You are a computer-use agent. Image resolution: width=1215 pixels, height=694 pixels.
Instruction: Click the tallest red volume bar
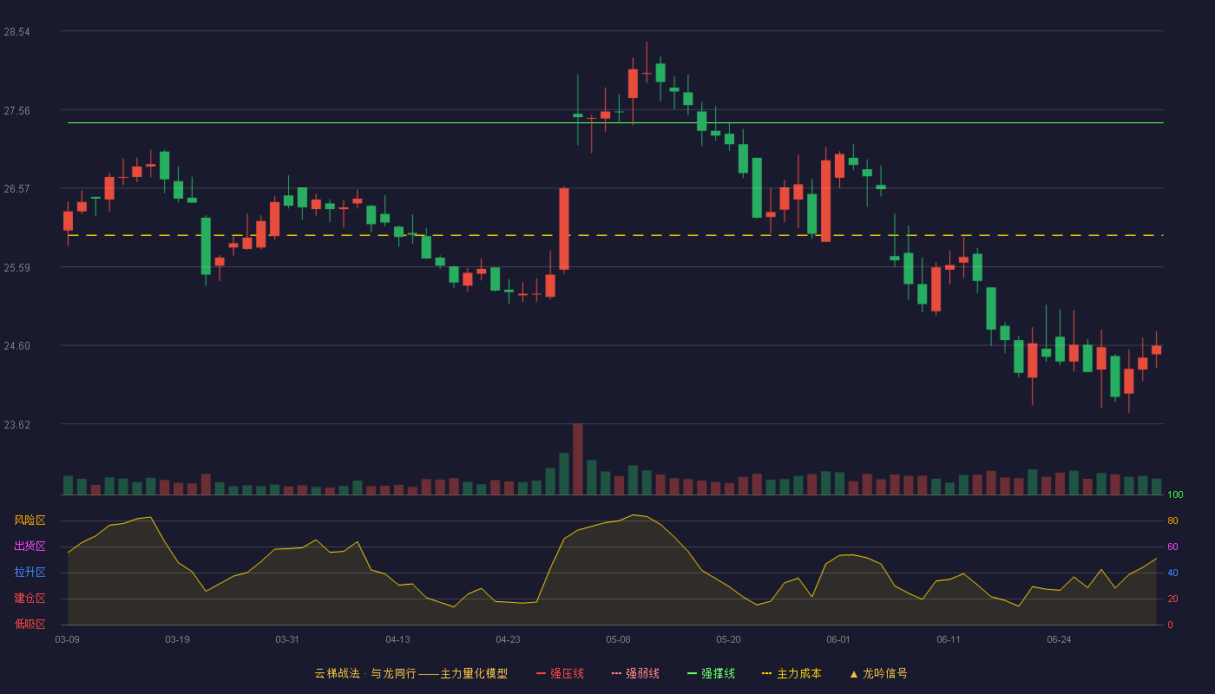(577, 459)
